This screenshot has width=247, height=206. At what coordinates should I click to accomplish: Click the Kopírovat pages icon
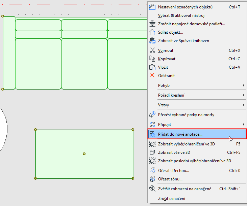click(x=152, y=59)
